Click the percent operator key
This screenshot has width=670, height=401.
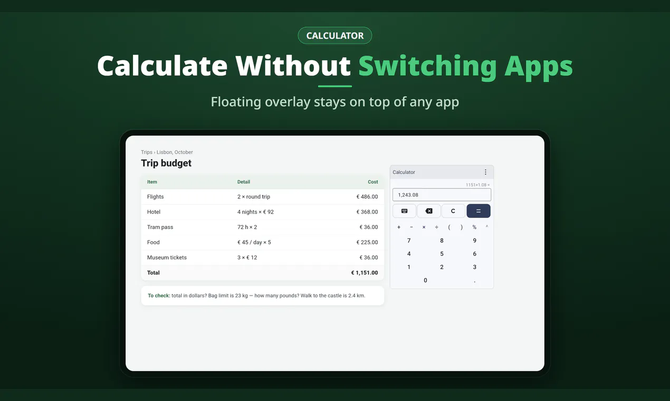[474, 227]
